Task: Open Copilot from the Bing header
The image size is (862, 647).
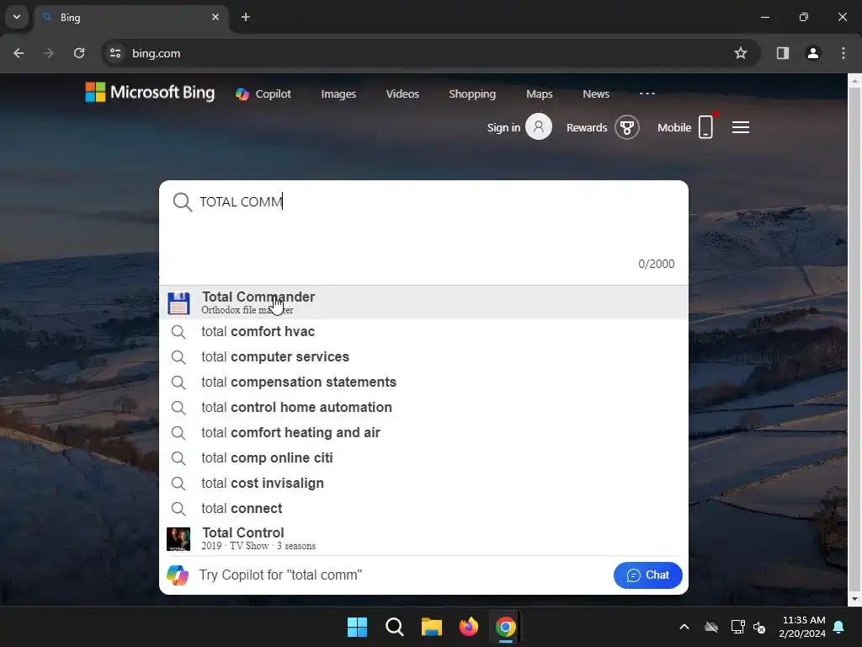Action: tap(263, 94)
